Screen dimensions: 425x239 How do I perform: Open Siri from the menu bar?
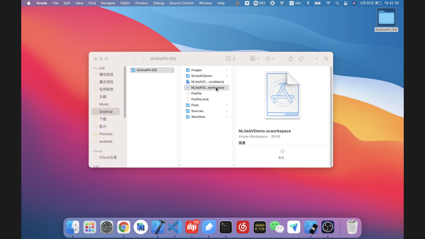click(x=354, y=3)
